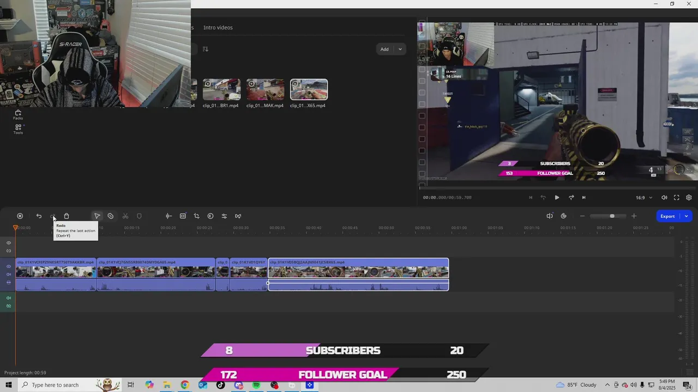
Task: Zoom out the timeline with the minus button
Action: [x=582, y=216]
